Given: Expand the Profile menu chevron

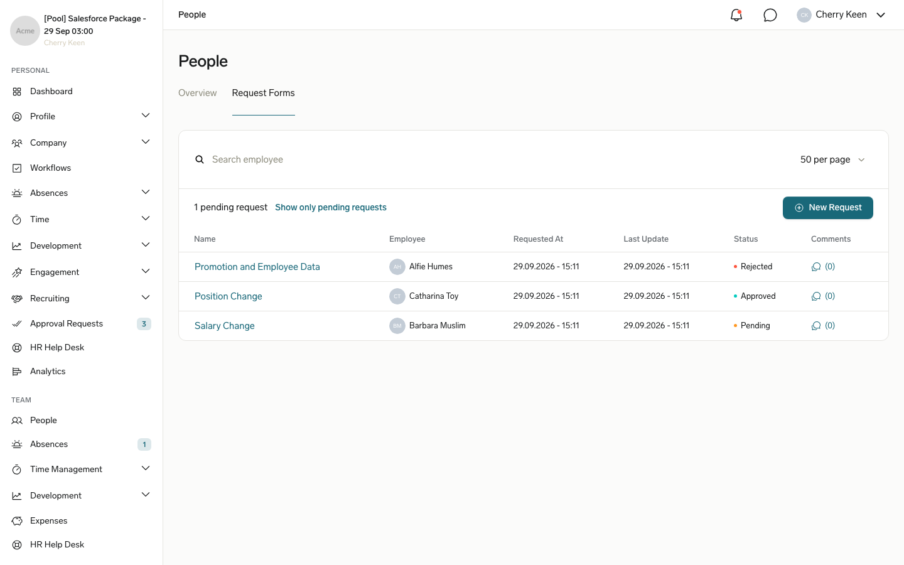Looking at the screenshot, I should click(146, 116).
